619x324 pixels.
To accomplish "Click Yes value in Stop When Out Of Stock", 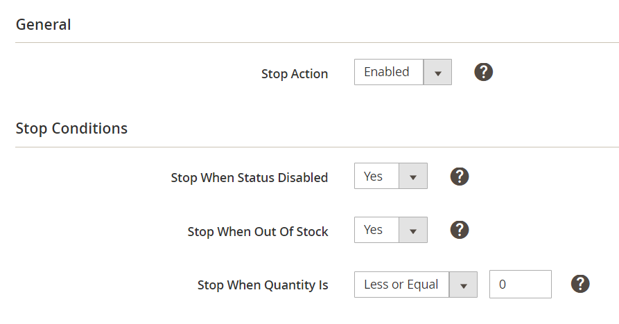I will click(x=374, y=230).
